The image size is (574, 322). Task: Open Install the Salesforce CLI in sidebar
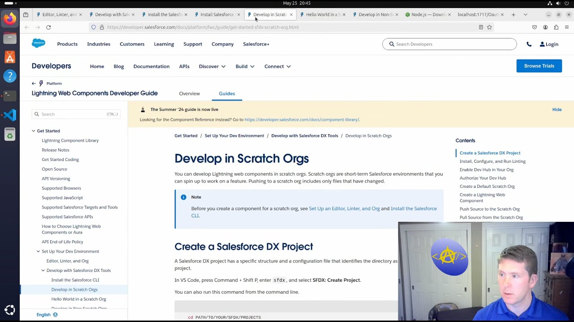coord(75,280)
